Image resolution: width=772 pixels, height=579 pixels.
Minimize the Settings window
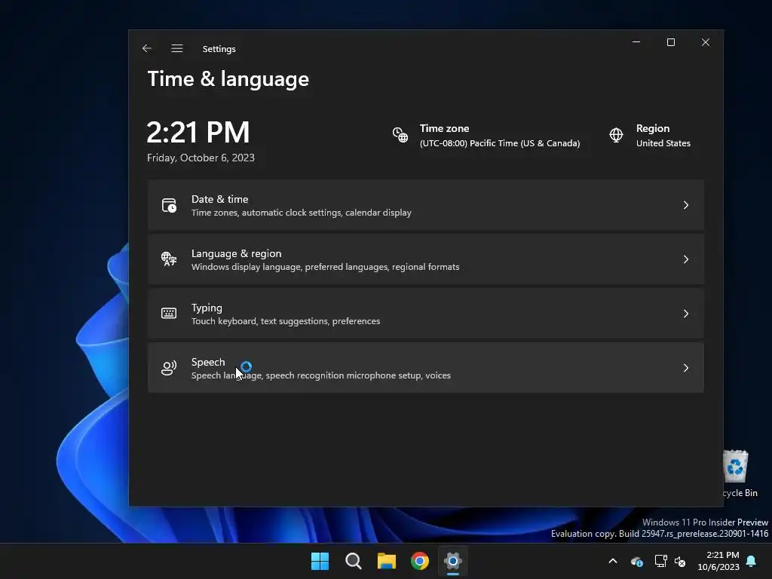click(x=636, y=42)
